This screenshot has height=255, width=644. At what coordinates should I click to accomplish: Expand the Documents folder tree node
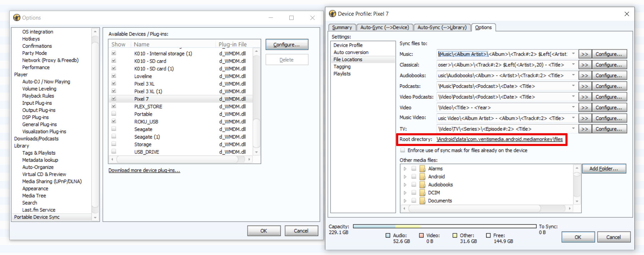point(405,201)
